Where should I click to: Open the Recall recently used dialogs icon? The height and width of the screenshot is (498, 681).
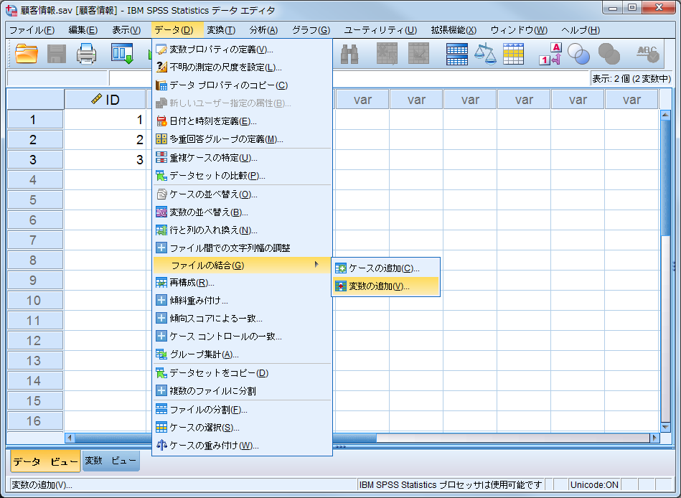[122, 55]
